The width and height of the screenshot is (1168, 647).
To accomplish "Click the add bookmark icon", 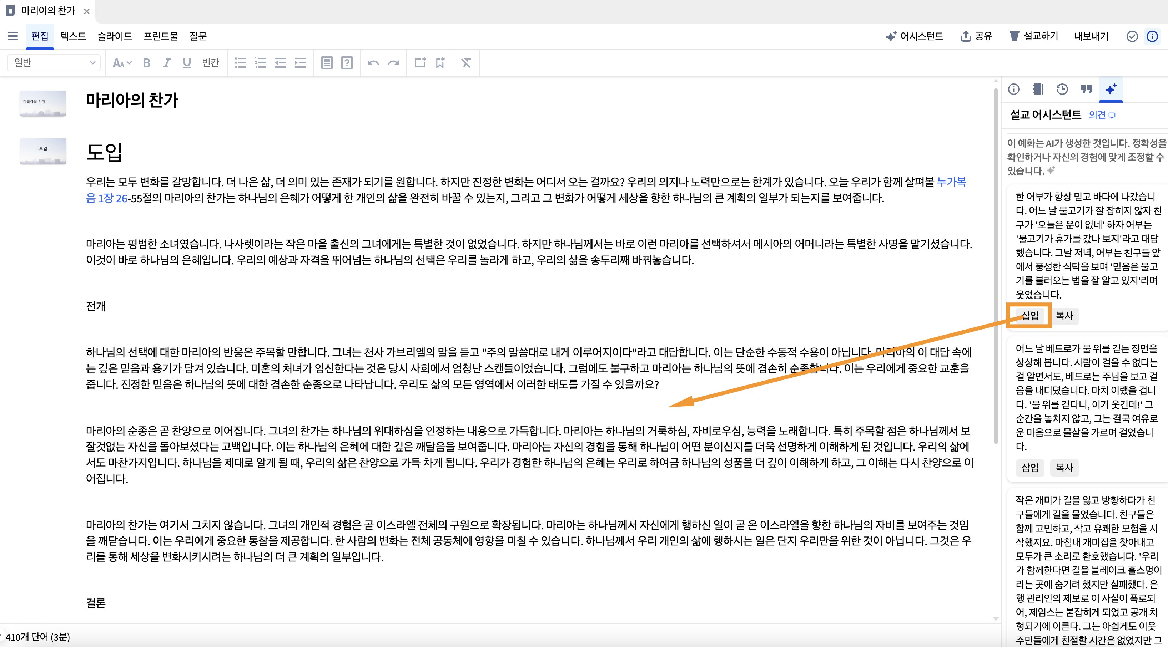I will point(440,62).
